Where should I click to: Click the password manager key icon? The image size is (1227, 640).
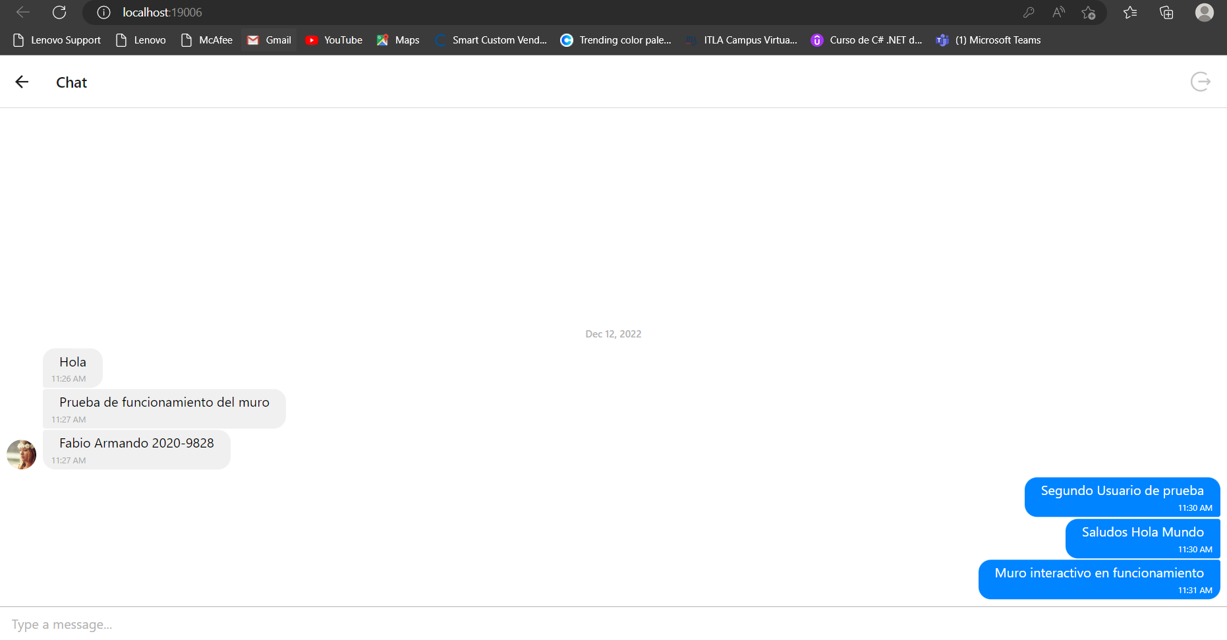(x=1028, y=12)
